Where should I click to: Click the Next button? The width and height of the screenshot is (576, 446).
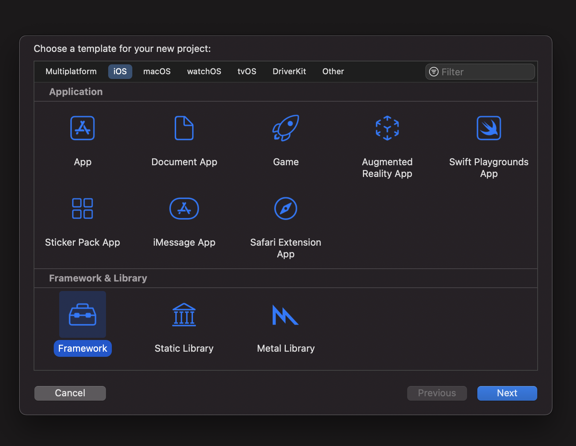(507, 393)
